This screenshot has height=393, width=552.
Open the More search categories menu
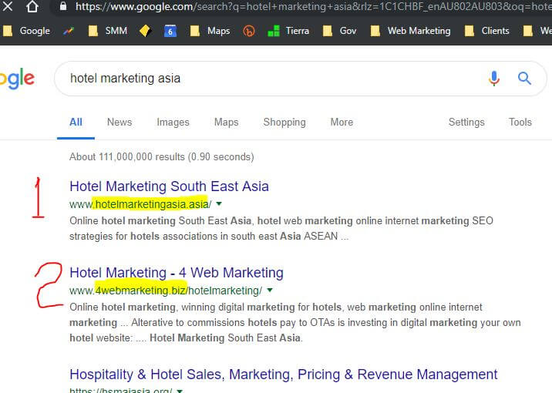click(342, 122)
